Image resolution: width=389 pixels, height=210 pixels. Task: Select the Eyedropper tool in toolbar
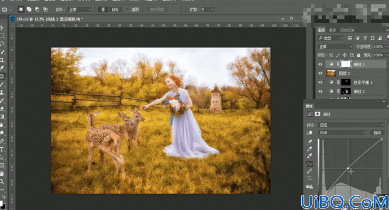click(x=2, y=68)
